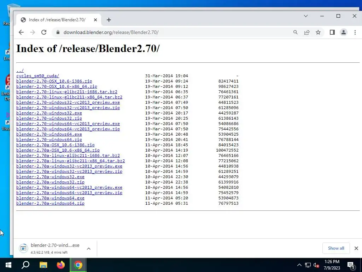Click the address bar URL field

(171, 32)
